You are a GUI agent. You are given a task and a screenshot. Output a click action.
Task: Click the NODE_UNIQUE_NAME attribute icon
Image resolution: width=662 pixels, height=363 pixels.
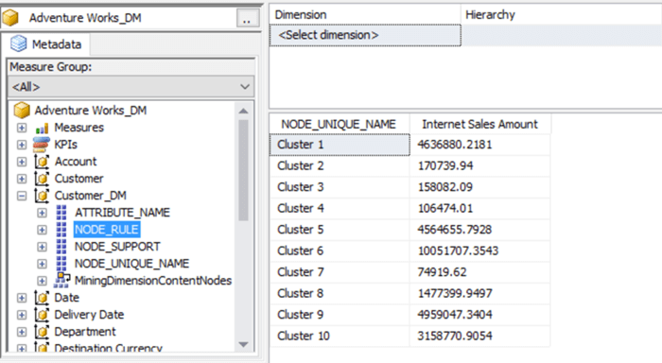click(61, 264)
